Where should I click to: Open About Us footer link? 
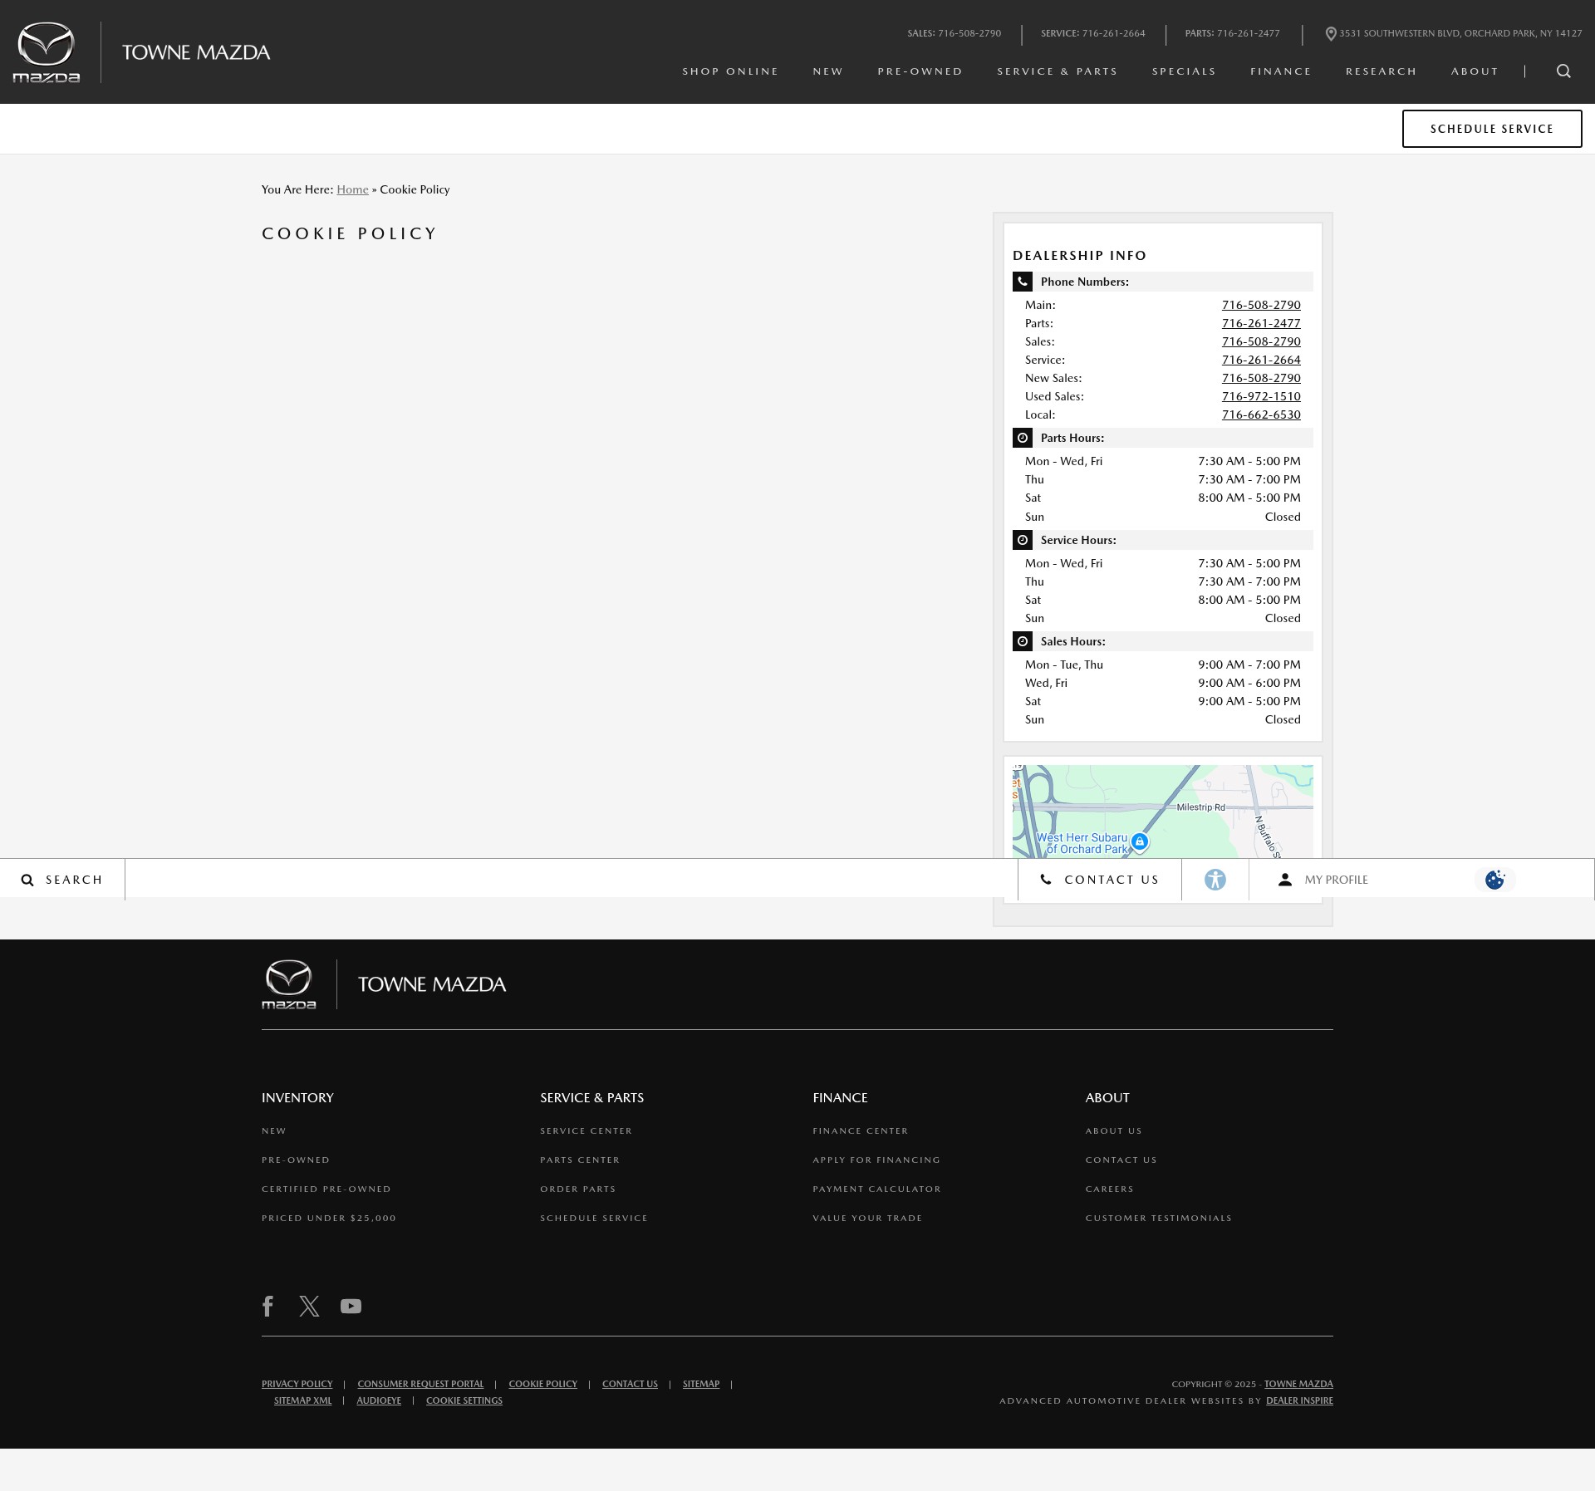click(1113, 1131)
